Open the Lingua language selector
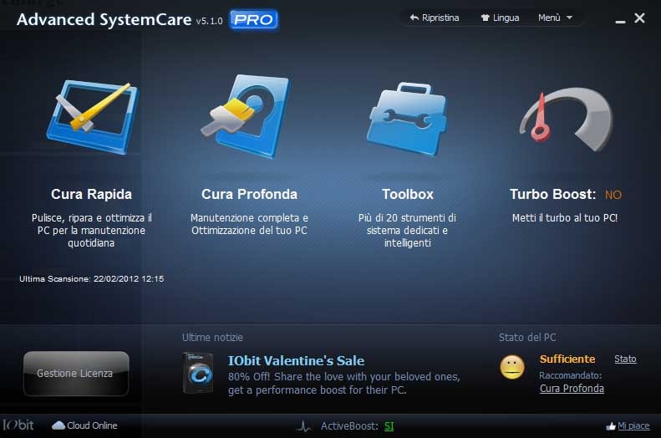Image resolution: width=661 pixels, height=438 pixels. 500,18
